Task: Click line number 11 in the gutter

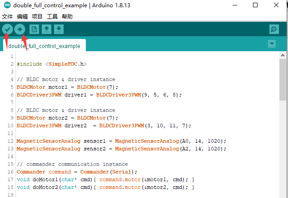Action: tap(10, 133)
